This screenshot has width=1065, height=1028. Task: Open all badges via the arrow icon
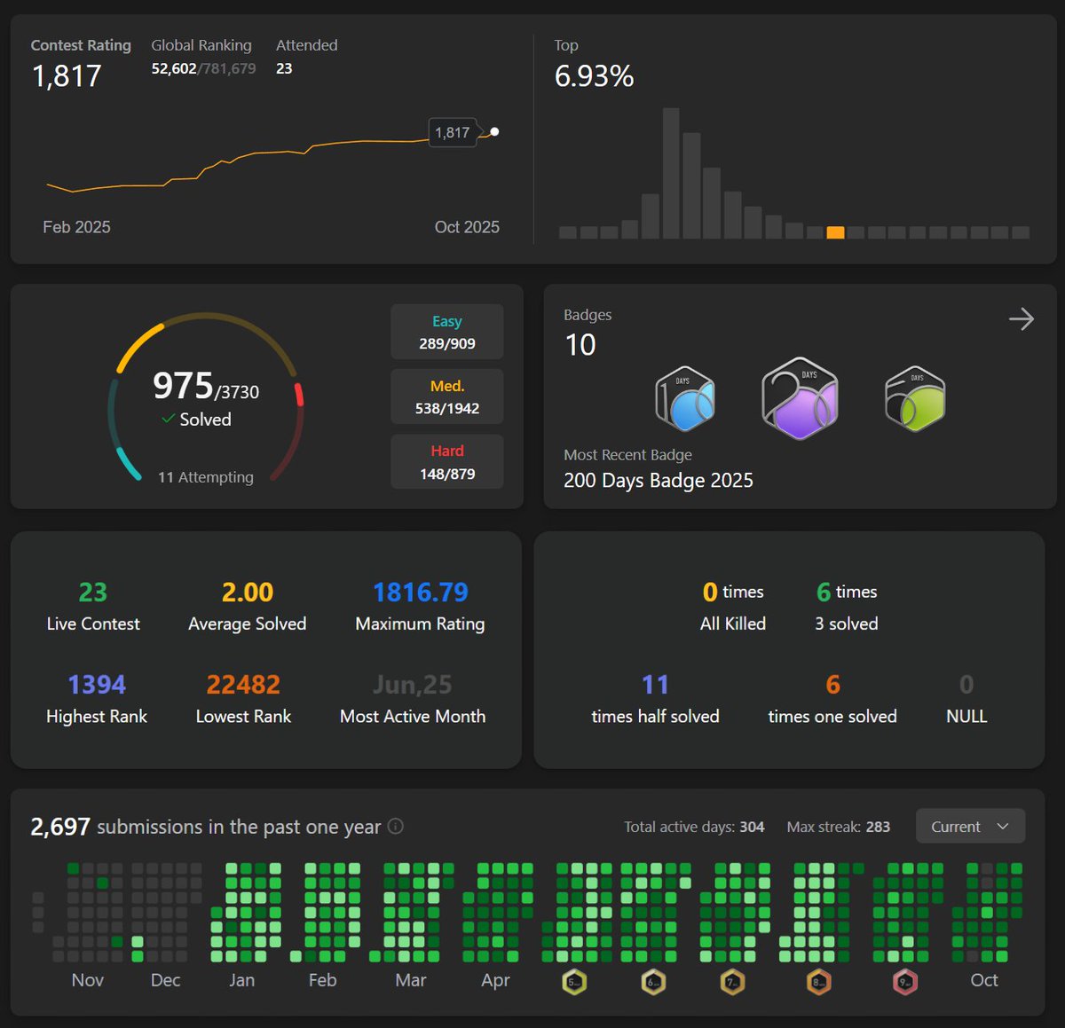1022,318
